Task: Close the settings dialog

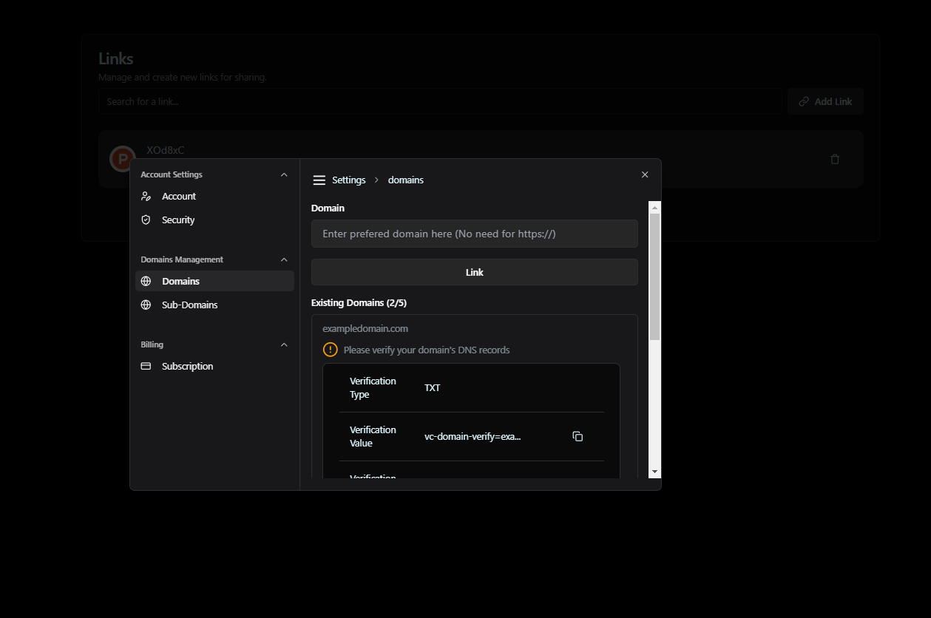Action: click(645, 174)
